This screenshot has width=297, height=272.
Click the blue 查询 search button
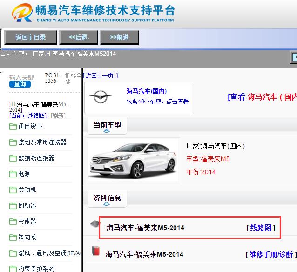point(20,84)
